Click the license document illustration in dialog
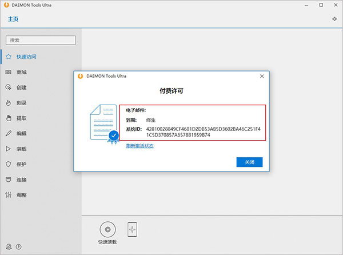The image size is (343, 255). tap(105, 124)
